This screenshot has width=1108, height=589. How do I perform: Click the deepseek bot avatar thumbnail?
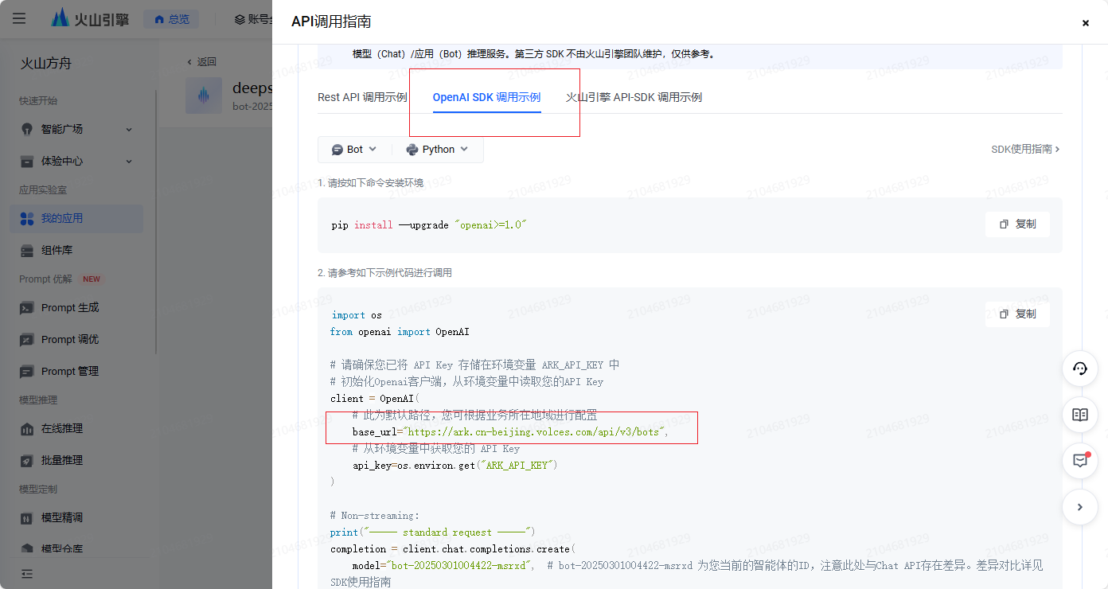(x=204, y=96)
